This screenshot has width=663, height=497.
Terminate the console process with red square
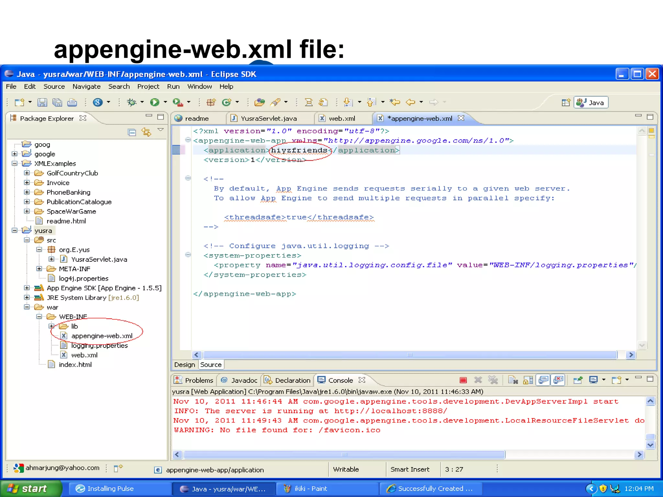[x=463, y=380]
